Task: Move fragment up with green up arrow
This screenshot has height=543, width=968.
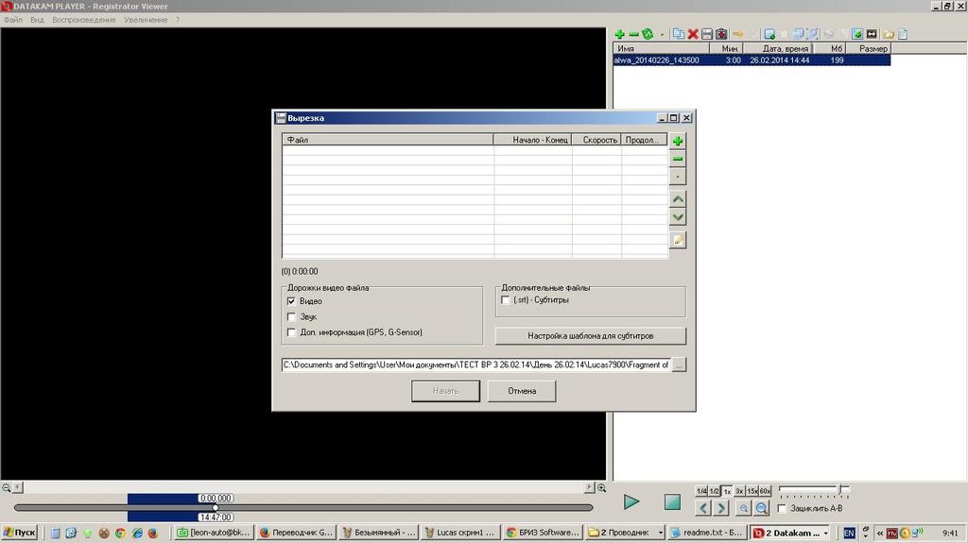Action: click(678, 199)
